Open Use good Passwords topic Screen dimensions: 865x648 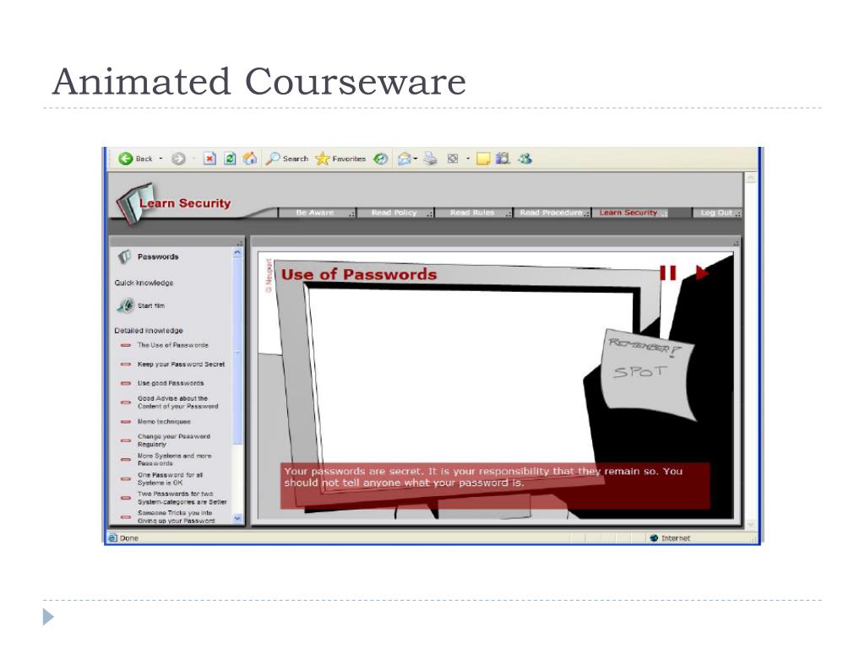click(171, 383)
